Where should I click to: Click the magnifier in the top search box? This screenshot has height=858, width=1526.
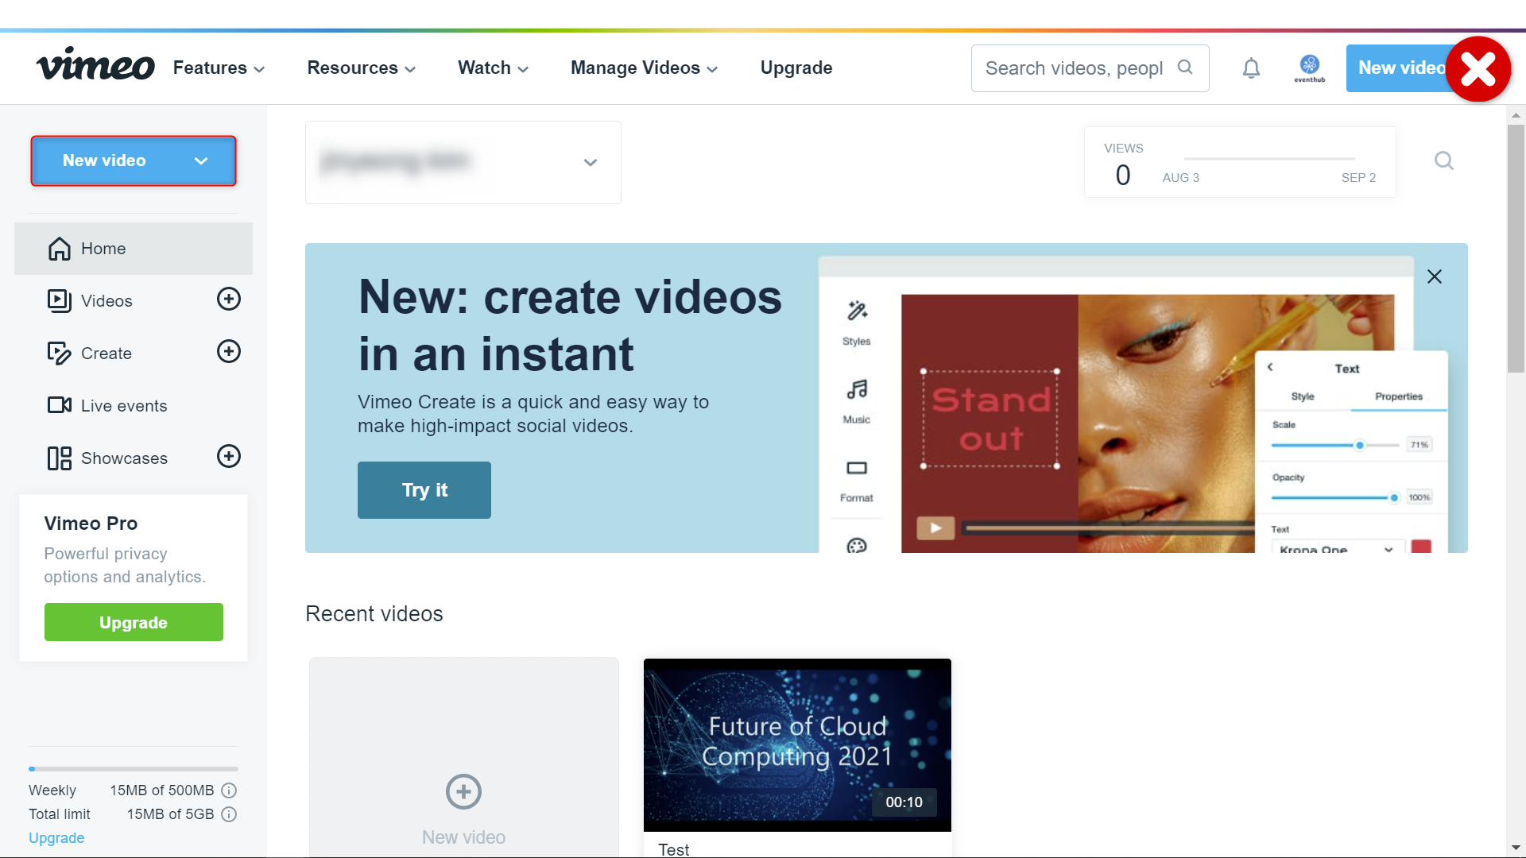(1185, 68)
